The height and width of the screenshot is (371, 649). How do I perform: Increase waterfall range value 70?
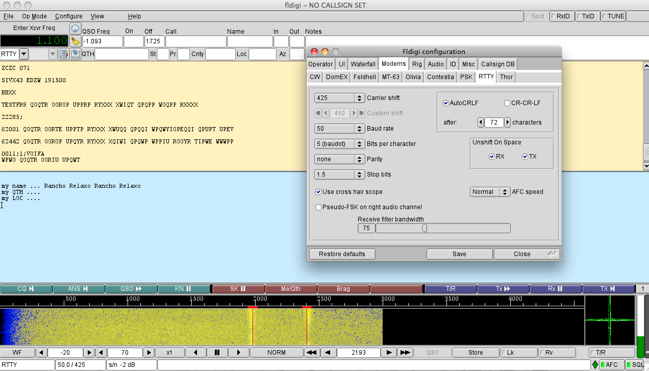[x=148, y=353]
